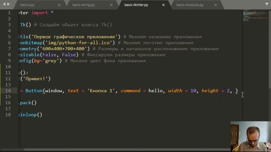Image resolution: width=271 pixels, height=152 pixels.
Task: Click the comment 'Меняем цвет фона приложения'
Action: [x=105, y=61]
